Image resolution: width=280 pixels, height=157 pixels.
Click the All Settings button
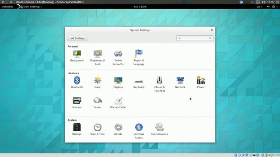[x=78, y=38]
